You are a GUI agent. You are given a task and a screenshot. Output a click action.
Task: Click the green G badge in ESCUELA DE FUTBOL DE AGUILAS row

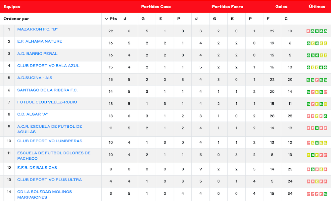click(x=317, y=128)
